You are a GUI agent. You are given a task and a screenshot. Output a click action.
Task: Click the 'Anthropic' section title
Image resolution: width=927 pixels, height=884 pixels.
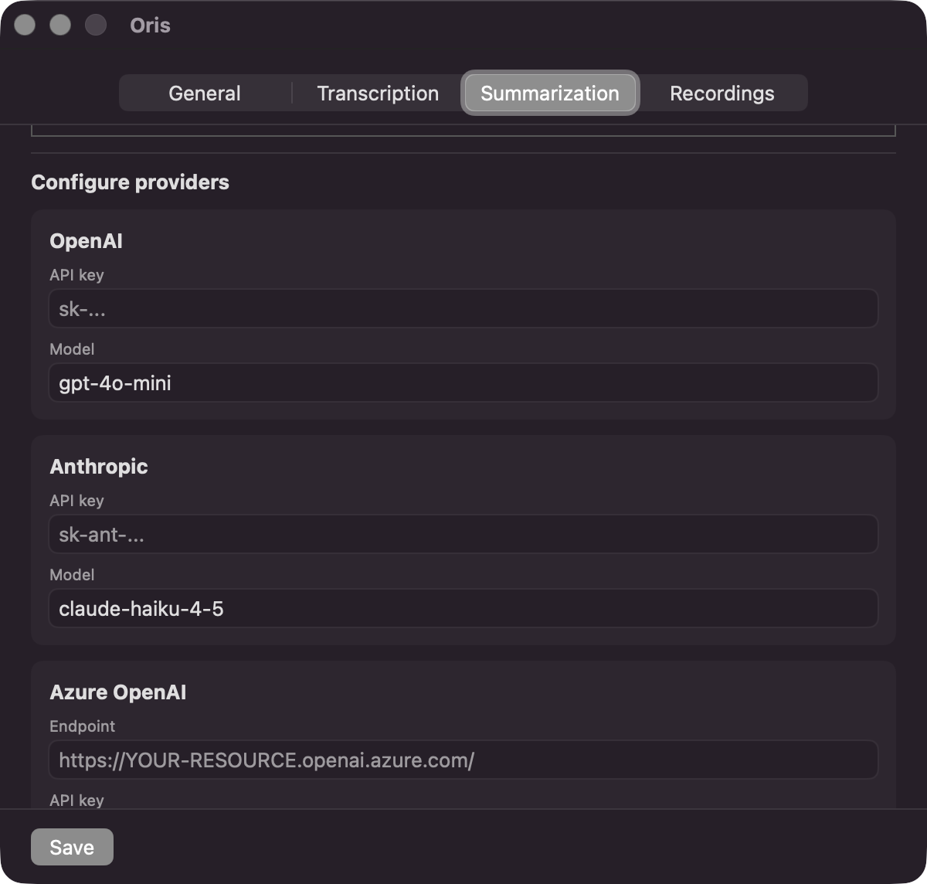pos(98,467)
